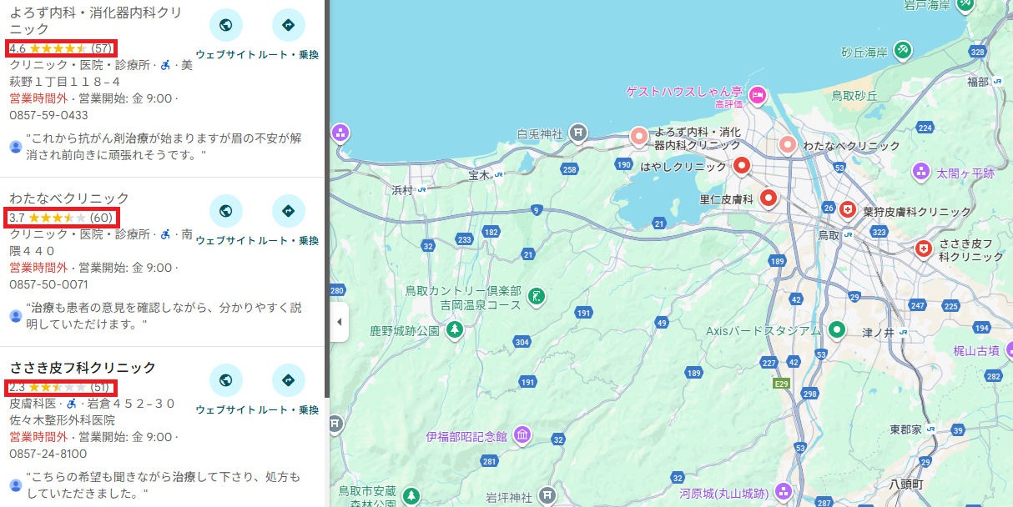The width and height of the screenshot is (1013, 507).
Task: Select the 白兎神社 shrine marker
Action: [x=578, y=133]
